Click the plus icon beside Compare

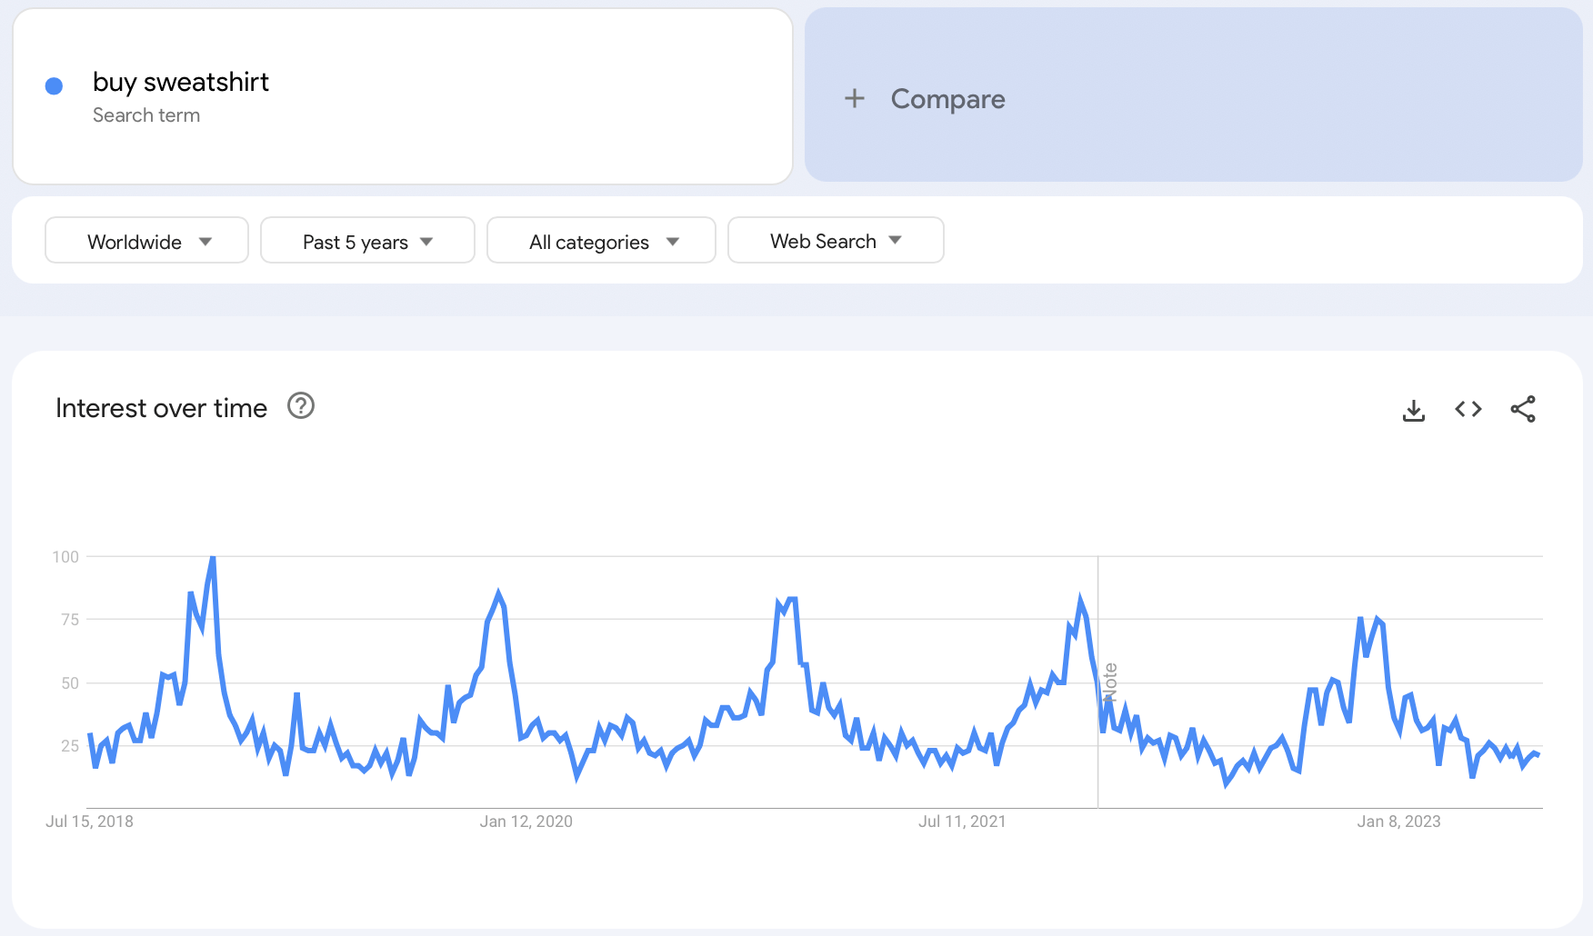854,98
